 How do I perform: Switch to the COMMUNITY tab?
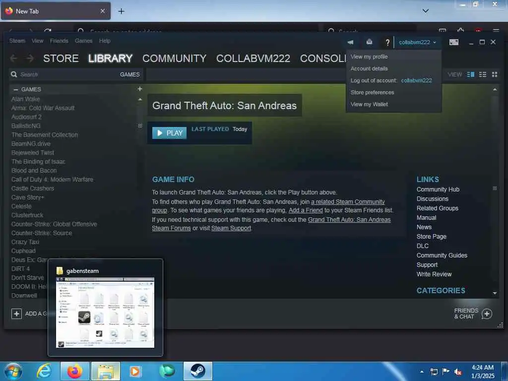coord(174,59)
